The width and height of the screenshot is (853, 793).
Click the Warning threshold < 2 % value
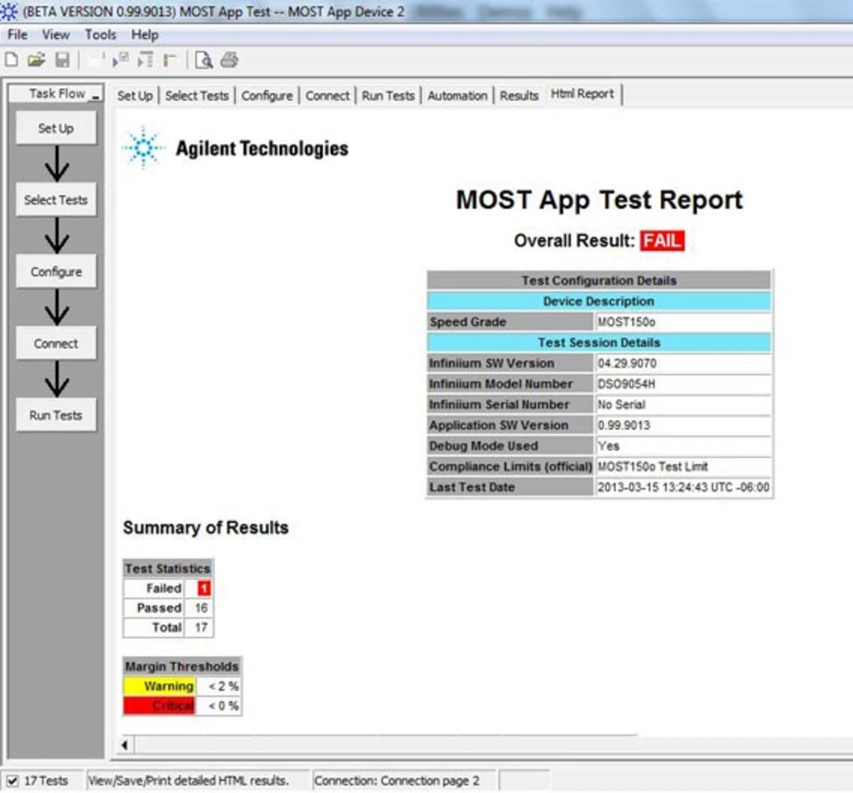219,686
